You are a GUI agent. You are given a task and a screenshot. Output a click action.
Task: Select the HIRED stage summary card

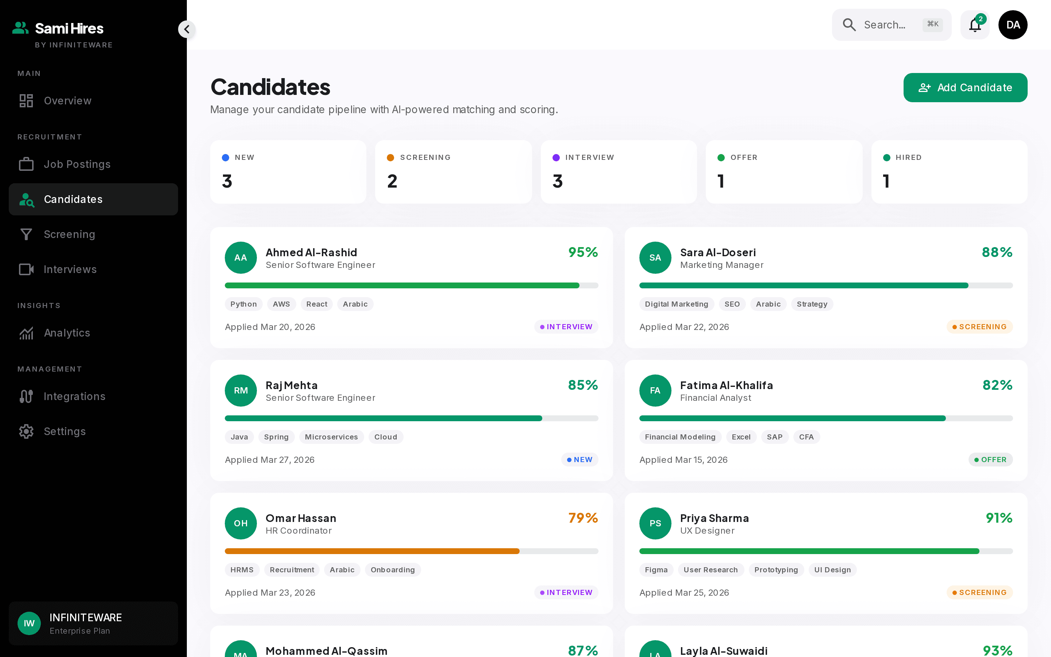[950, 172]
